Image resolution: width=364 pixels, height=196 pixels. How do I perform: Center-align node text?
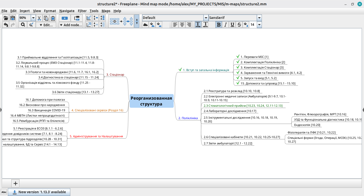(182, 25)
